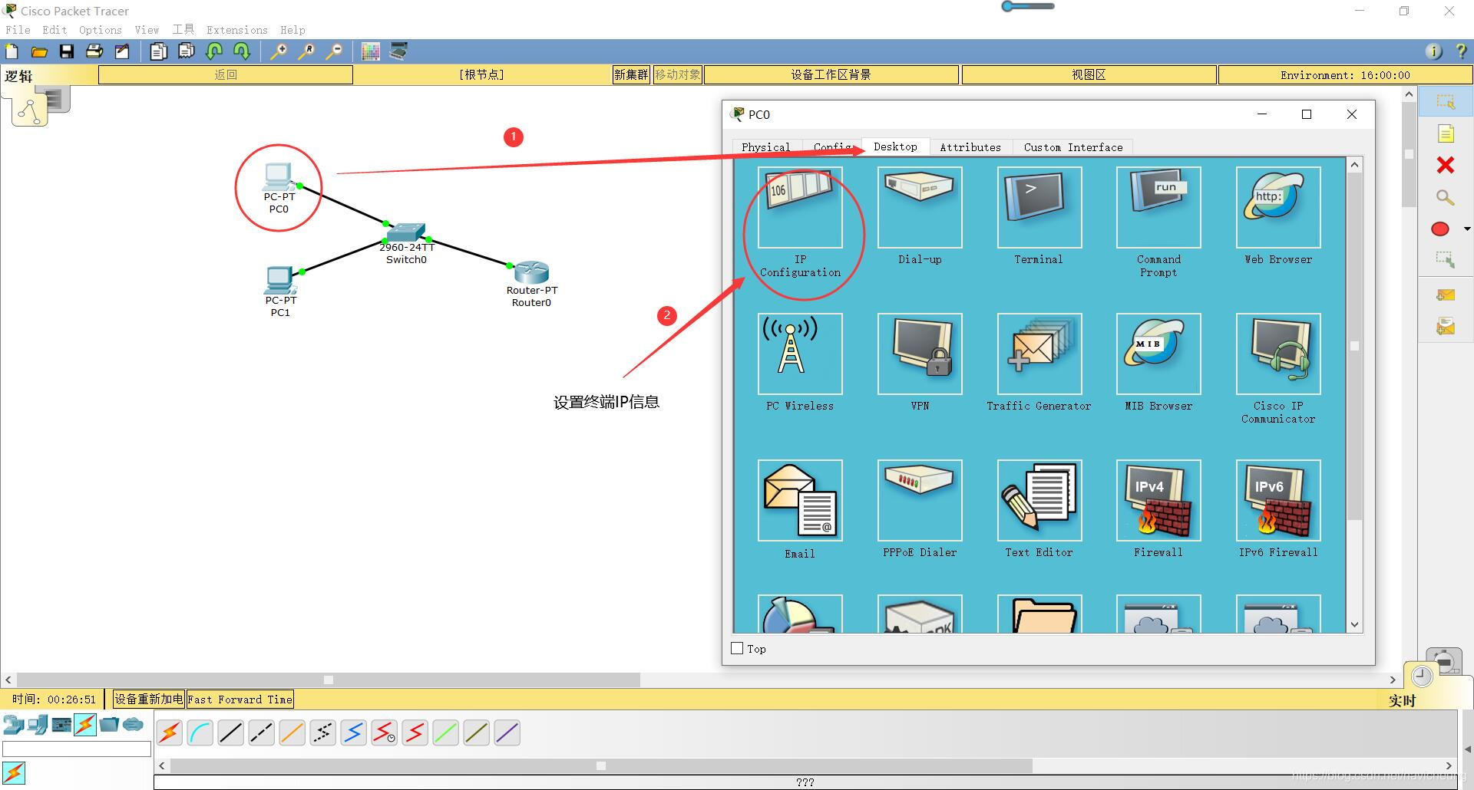Open the Help menu
This screenshot has width=1474, height=790.
point(292,30)
